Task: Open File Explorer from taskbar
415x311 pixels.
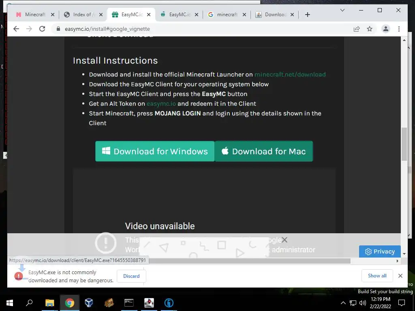Action: tap(49, 303)
